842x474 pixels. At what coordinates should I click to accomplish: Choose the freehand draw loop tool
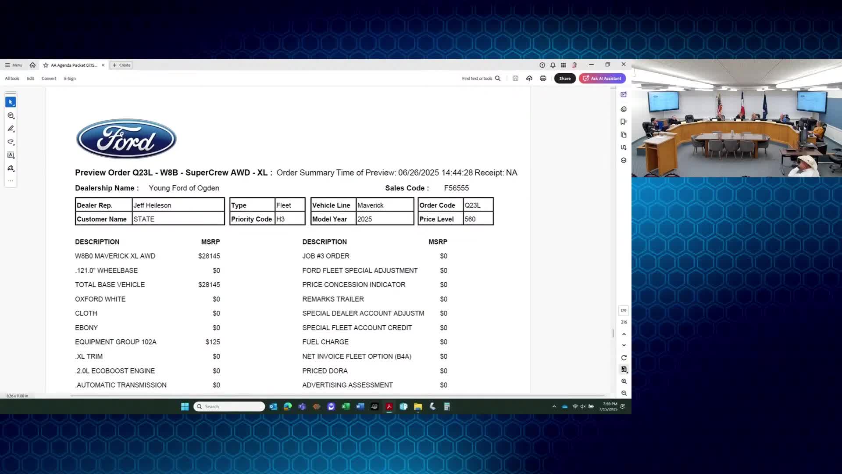click(x=11, y=142)
